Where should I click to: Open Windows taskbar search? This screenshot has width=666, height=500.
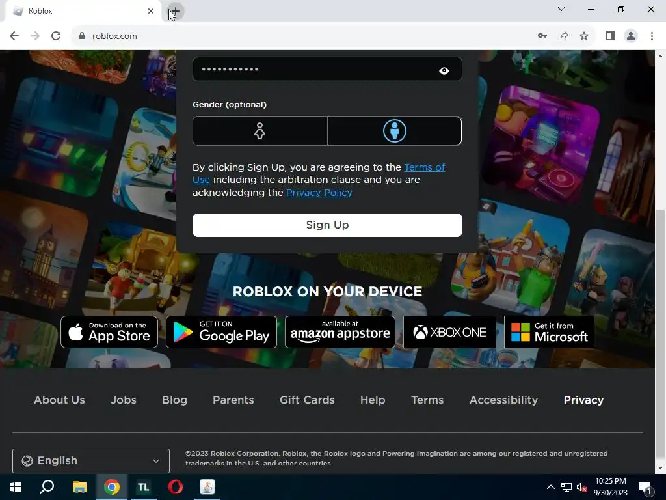(47, 487)
